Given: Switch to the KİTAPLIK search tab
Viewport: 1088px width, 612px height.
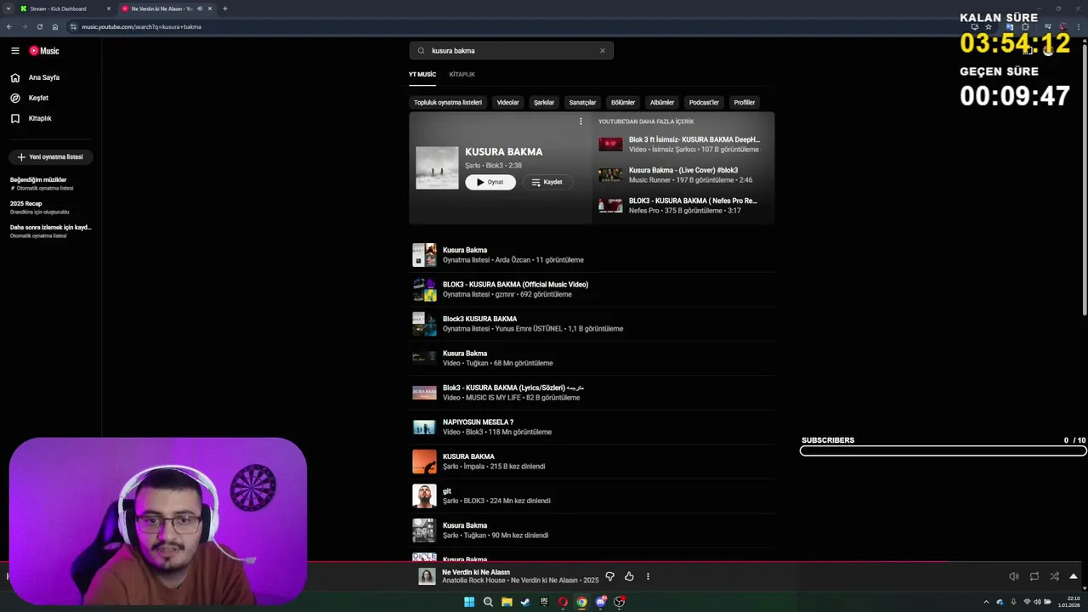Looking at the screenshot, I should tap(462, 74).
